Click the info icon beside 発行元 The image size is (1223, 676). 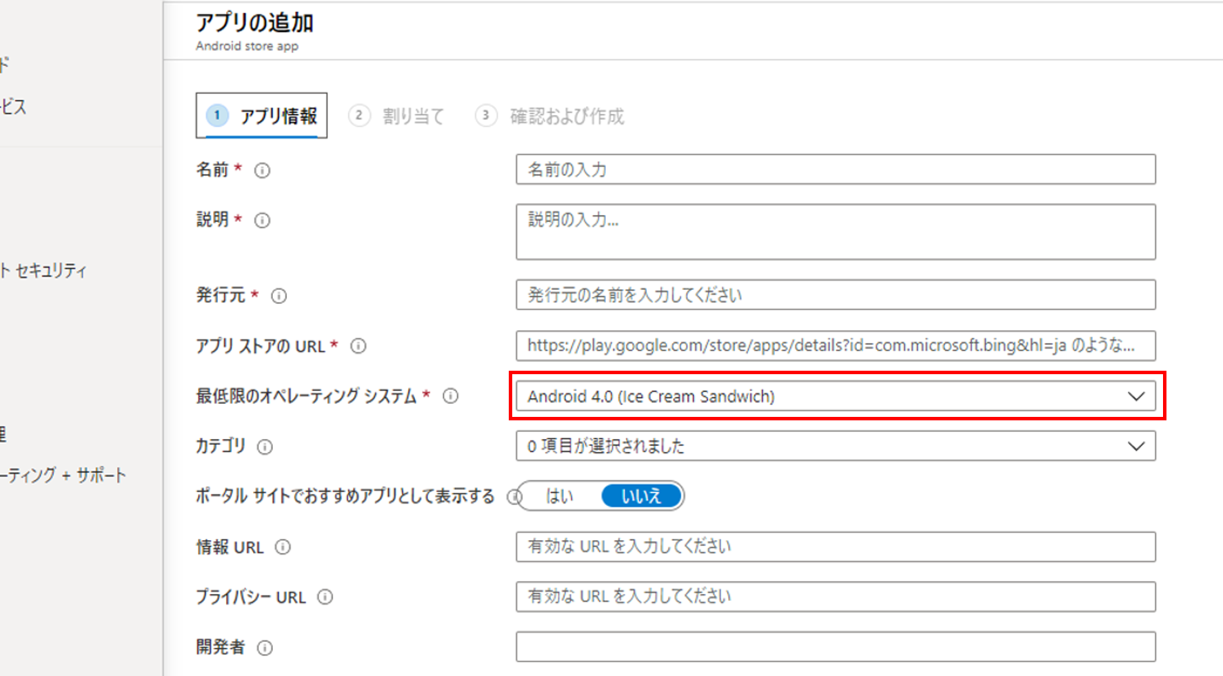(279, 296)
